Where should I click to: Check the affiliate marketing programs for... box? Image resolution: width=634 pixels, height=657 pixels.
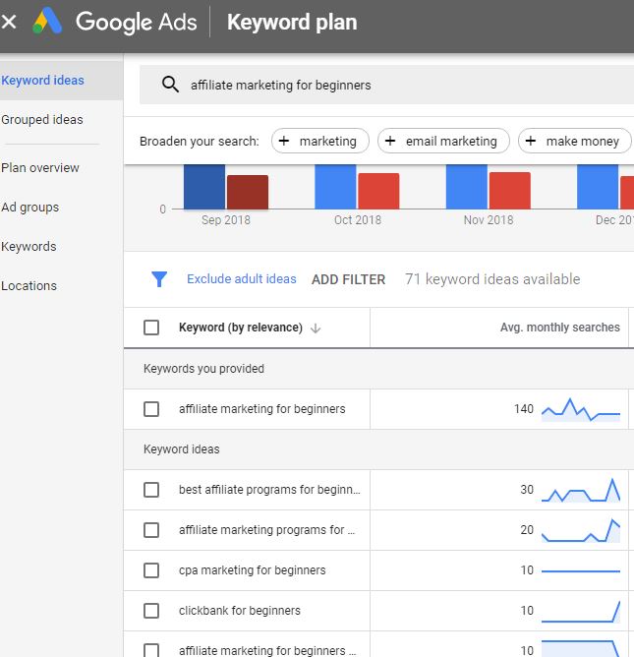pos(151,530)
